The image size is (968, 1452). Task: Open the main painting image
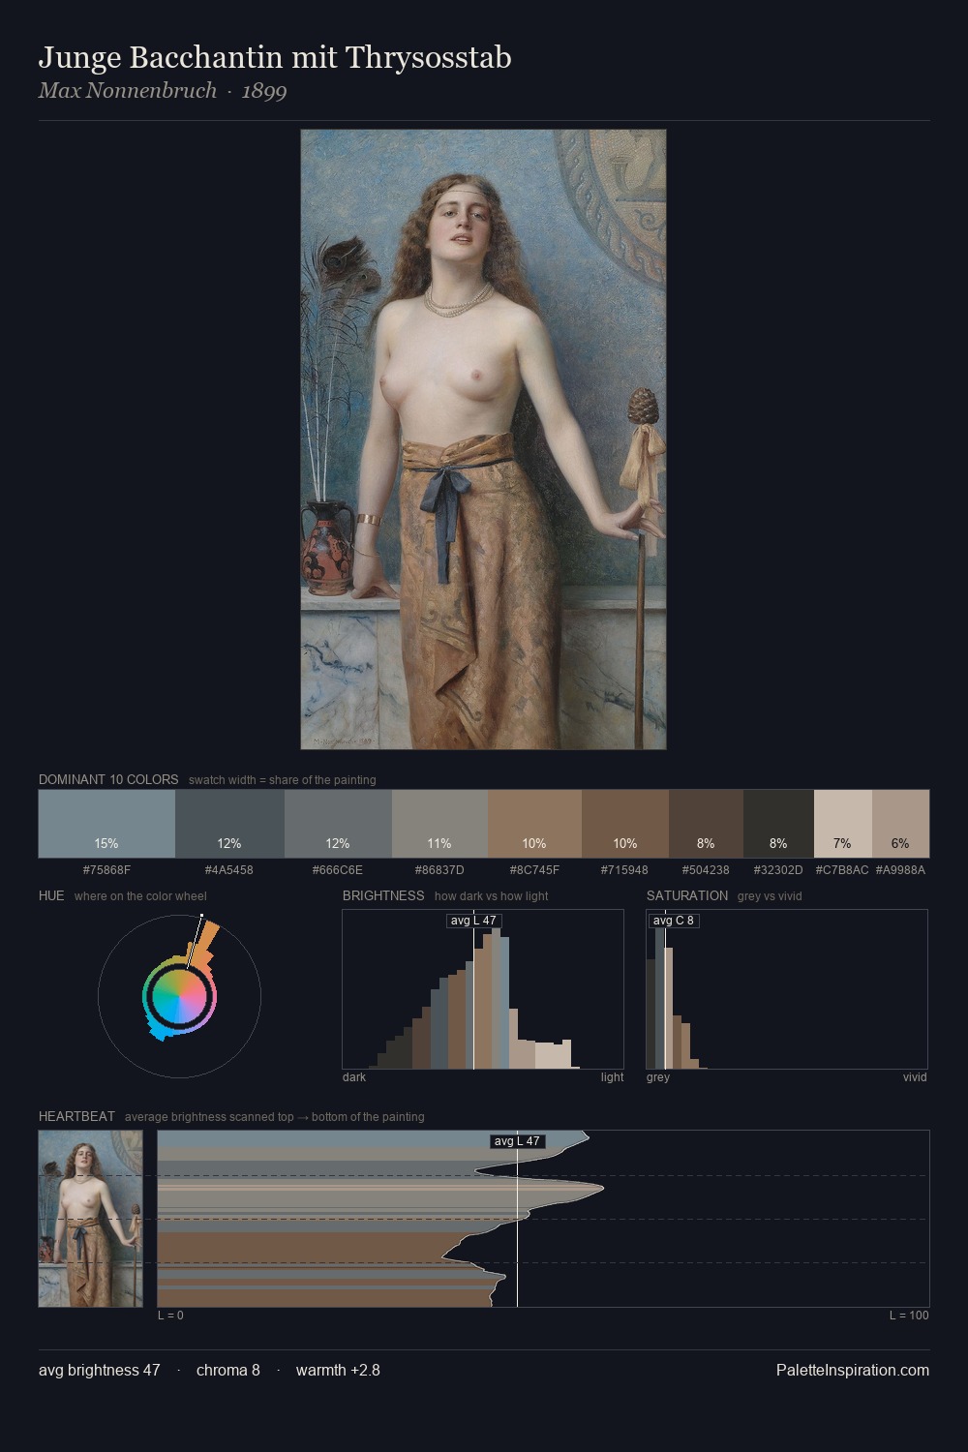tap(483, 439)
